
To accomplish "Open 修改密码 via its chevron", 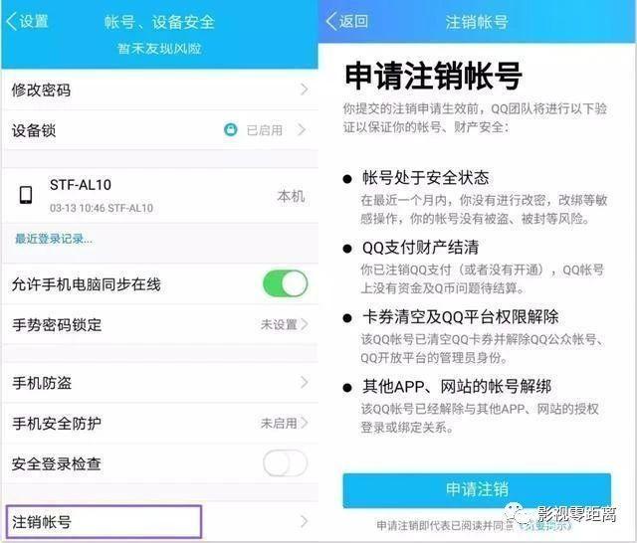I will pyautogui.click(x=304, y=90).
